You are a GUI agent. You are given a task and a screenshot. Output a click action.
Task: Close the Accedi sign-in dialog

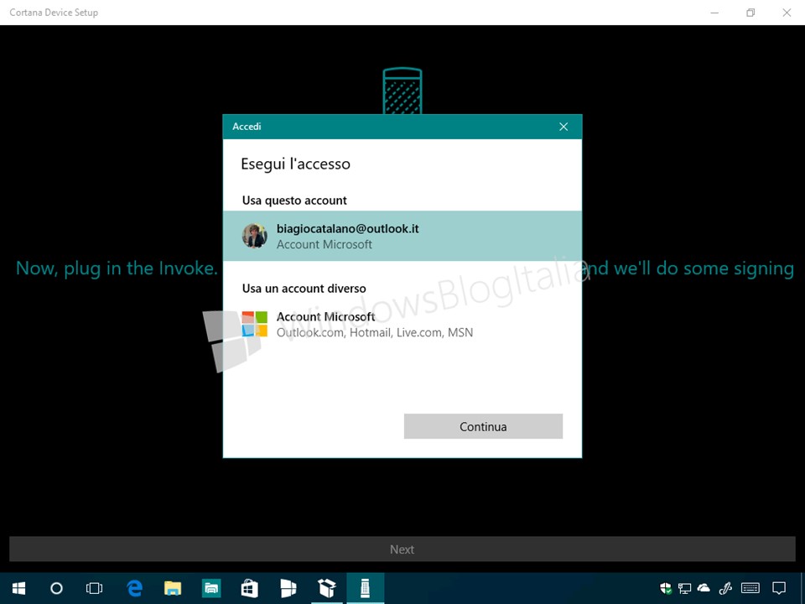[x=563, y=127]
